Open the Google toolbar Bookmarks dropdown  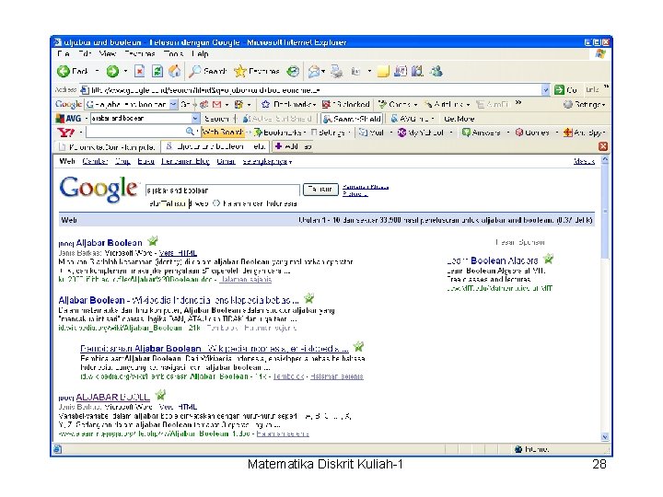pos(288,104)
